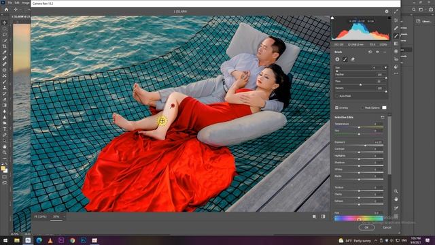The width and height of the screenshot is (435, 245).
Task: Expand the brush Size options arrow
Action: (385, 67)
